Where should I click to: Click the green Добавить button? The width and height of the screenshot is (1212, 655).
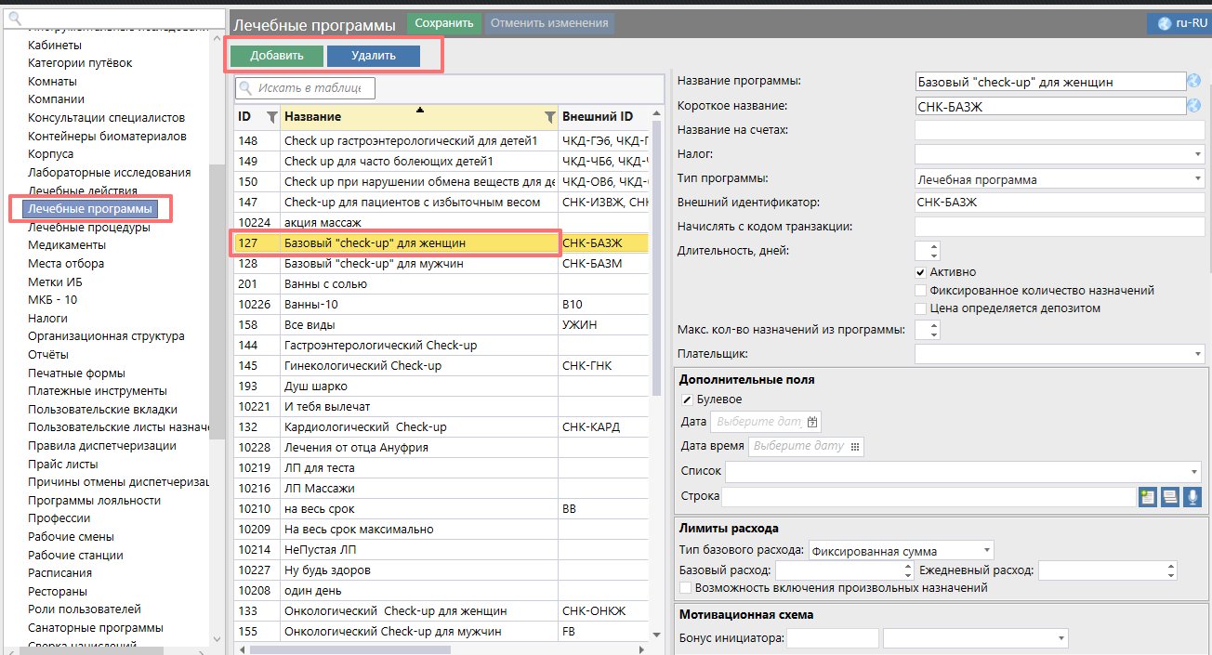277,56
